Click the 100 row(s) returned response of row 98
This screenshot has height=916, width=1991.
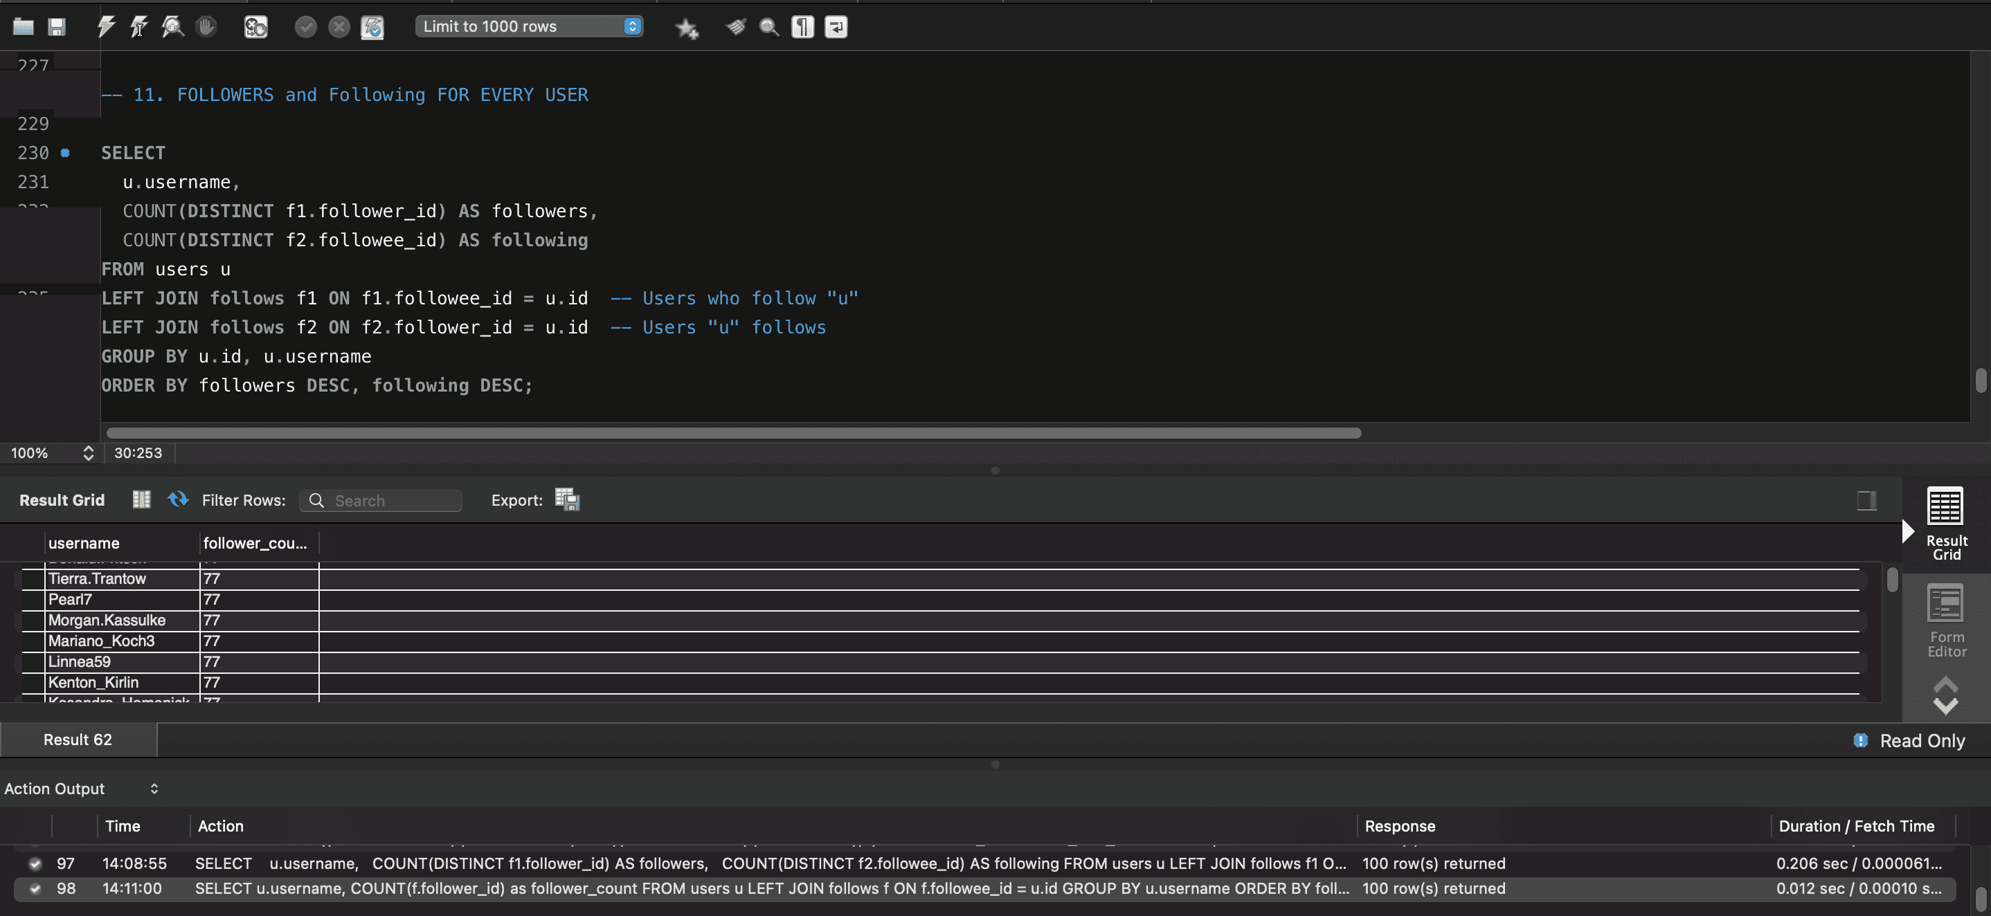coord(1434,889)
